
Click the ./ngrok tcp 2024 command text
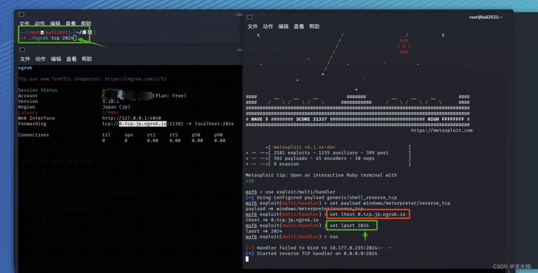[x=51, y=38]
